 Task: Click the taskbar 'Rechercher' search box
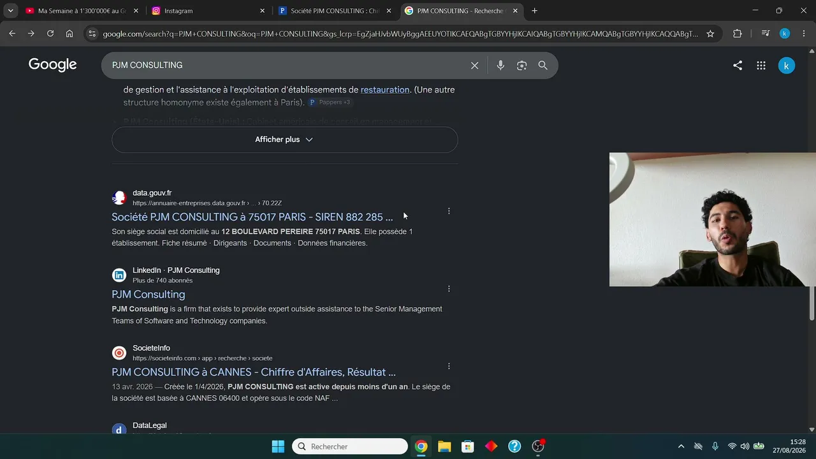coord(350,446)
